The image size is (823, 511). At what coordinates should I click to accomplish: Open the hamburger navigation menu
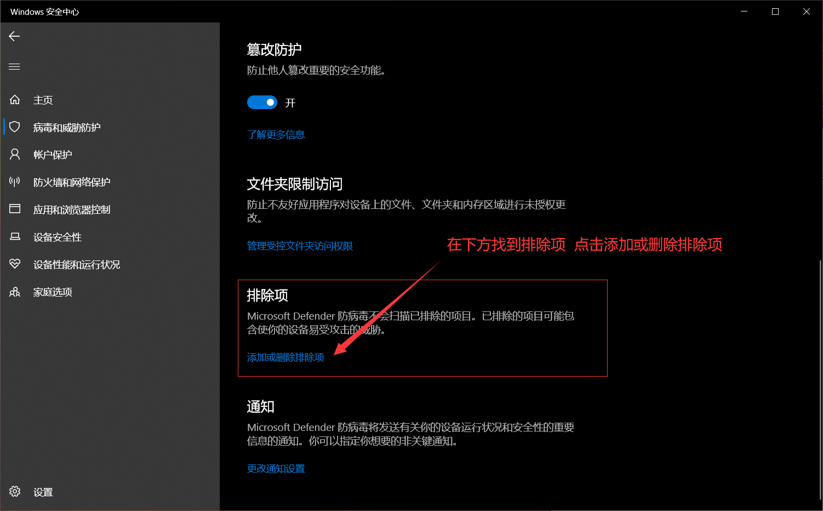(14, 66)
